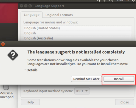The image size is (136, 108).
Task: Open the IBus keyboard input method dropdown
Action: coord(82,91)
